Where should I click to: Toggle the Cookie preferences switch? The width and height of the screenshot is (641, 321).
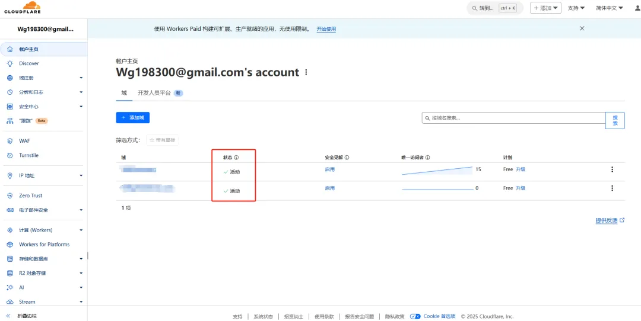(x=415, y=316)
